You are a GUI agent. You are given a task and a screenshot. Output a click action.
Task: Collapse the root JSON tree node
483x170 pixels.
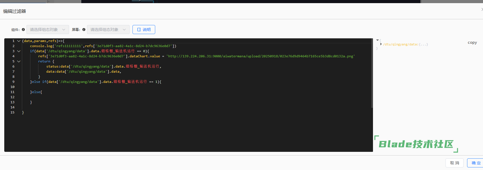coord(377,40)
